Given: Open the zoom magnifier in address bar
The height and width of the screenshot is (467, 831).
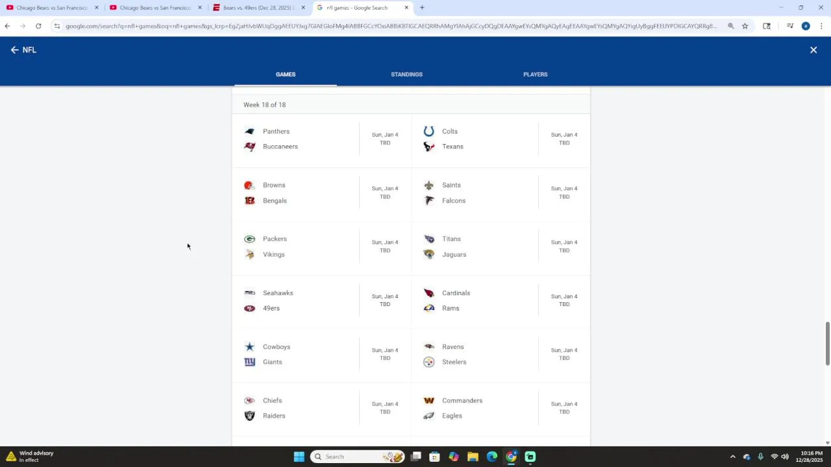Looking at the screenshot, I should 730,26.
